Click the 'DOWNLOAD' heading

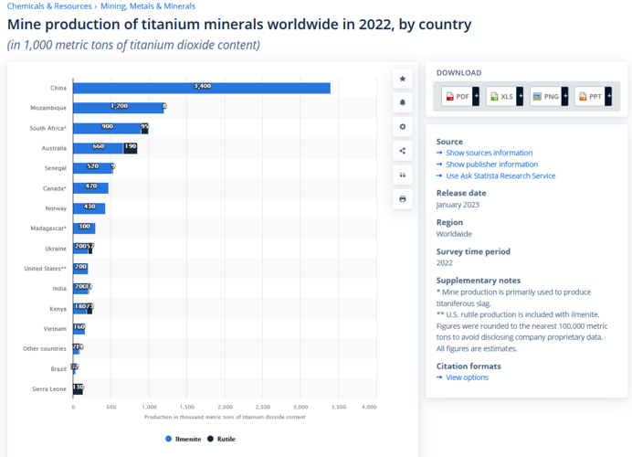tap(458, 73)
